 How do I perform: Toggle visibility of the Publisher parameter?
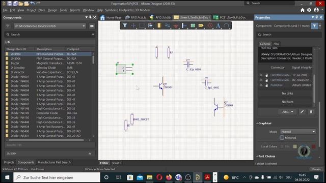tap(261, 85)
